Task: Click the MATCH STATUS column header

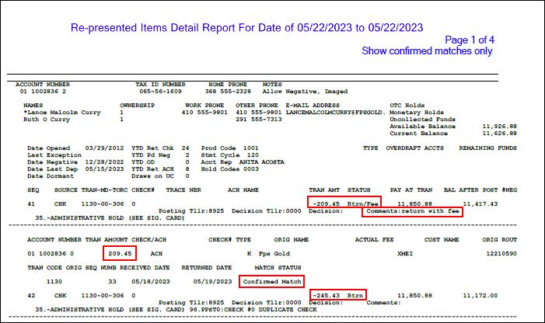Action: point(278,268)
